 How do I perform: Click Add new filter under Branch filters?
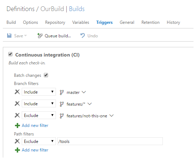pos(35,126)
